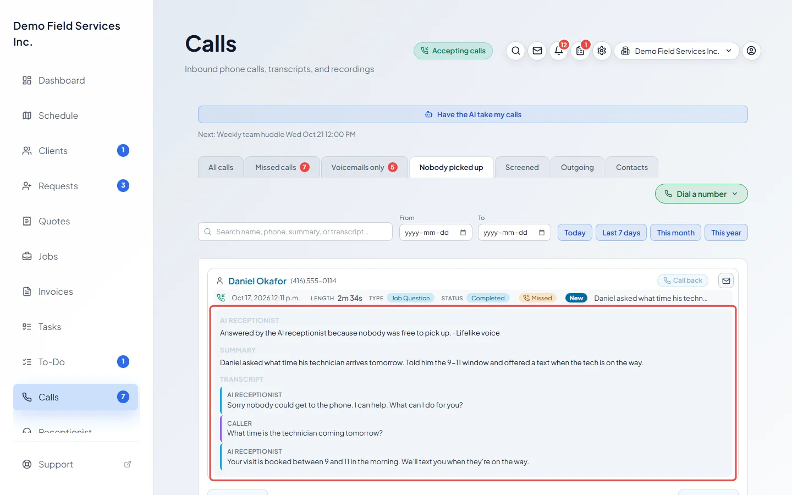792x495 pixels.
Task: Open Requests in sidebar
Action: (x=75, y=186)
